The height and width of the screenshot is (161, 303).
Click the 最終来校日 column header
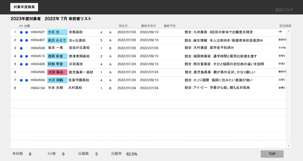(148, 26)
